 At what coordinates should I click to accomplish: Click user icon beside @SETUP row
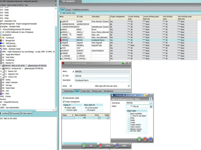point(61,22)
